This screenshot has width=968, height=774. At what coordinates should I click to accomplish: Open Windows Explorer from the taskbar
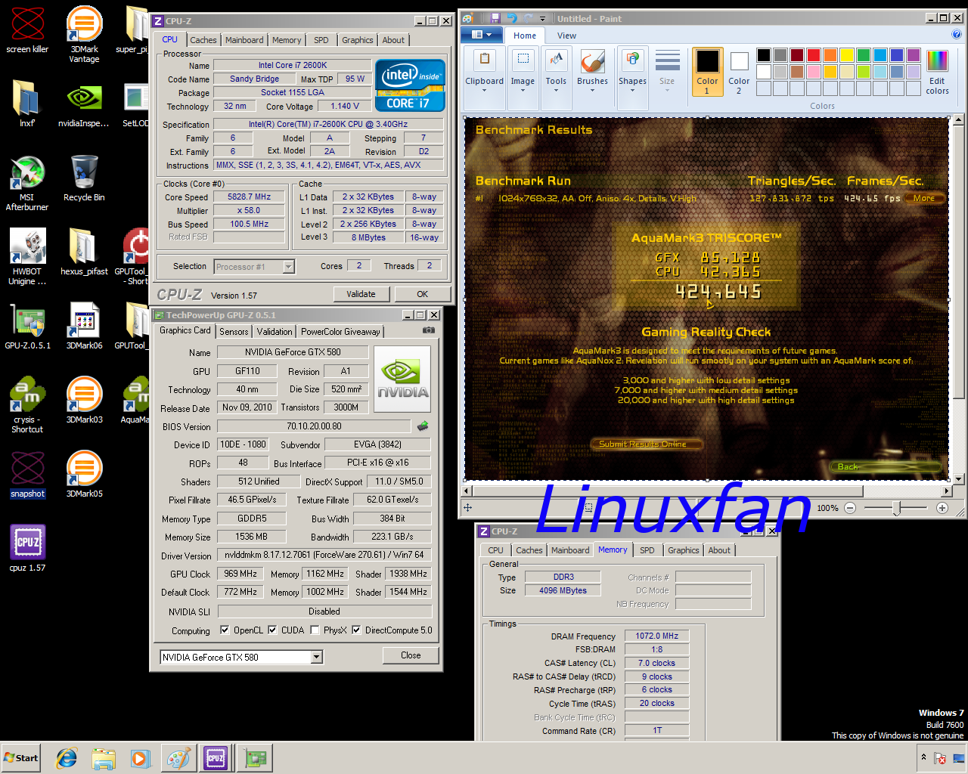click(x=104, y=758)
